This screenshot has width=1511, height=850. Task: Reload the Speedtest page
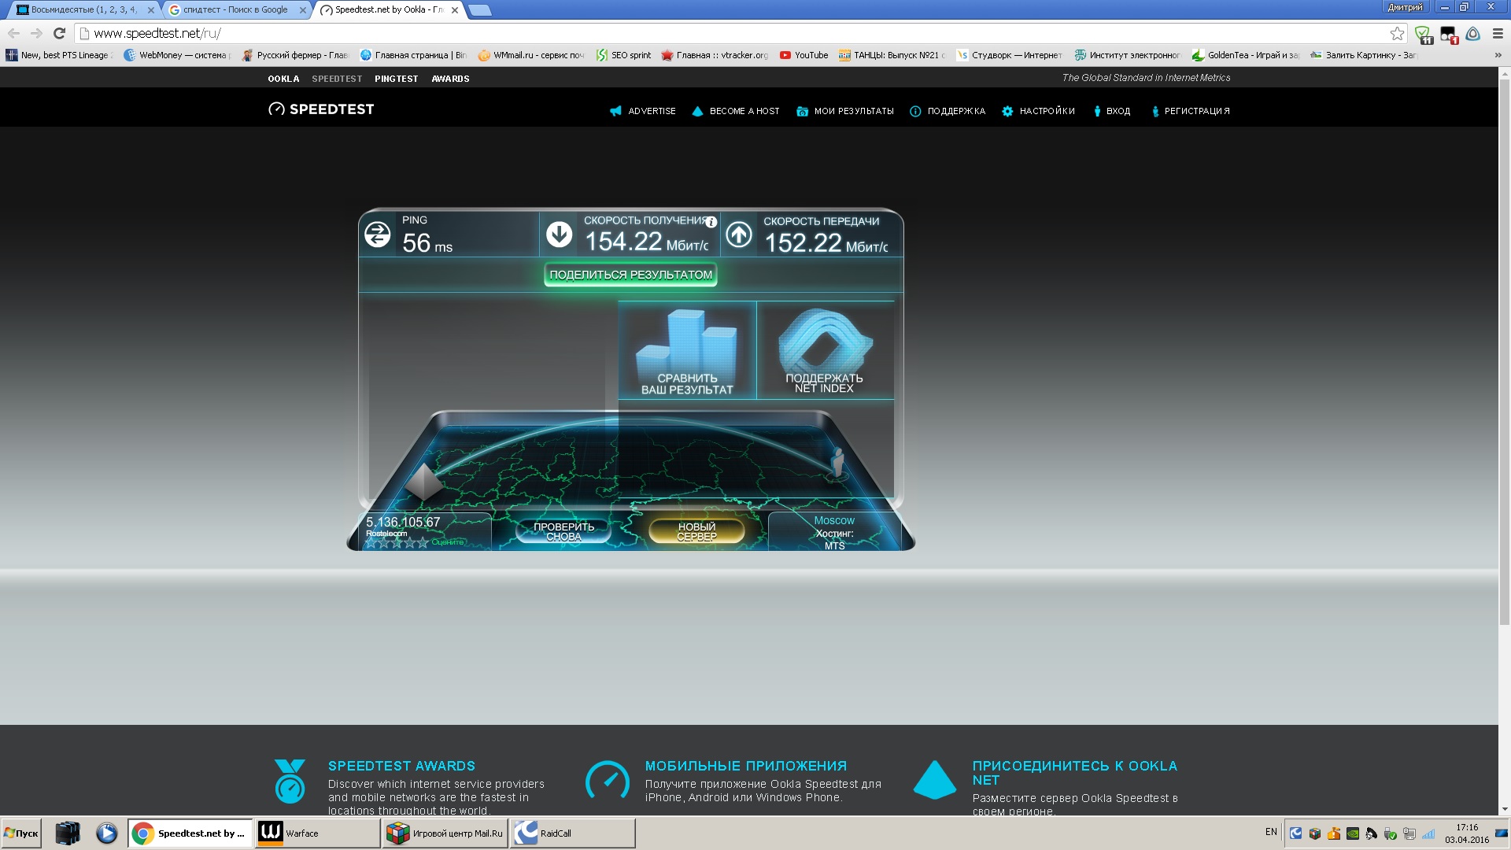pyautogui.click(x=59, y=33)
